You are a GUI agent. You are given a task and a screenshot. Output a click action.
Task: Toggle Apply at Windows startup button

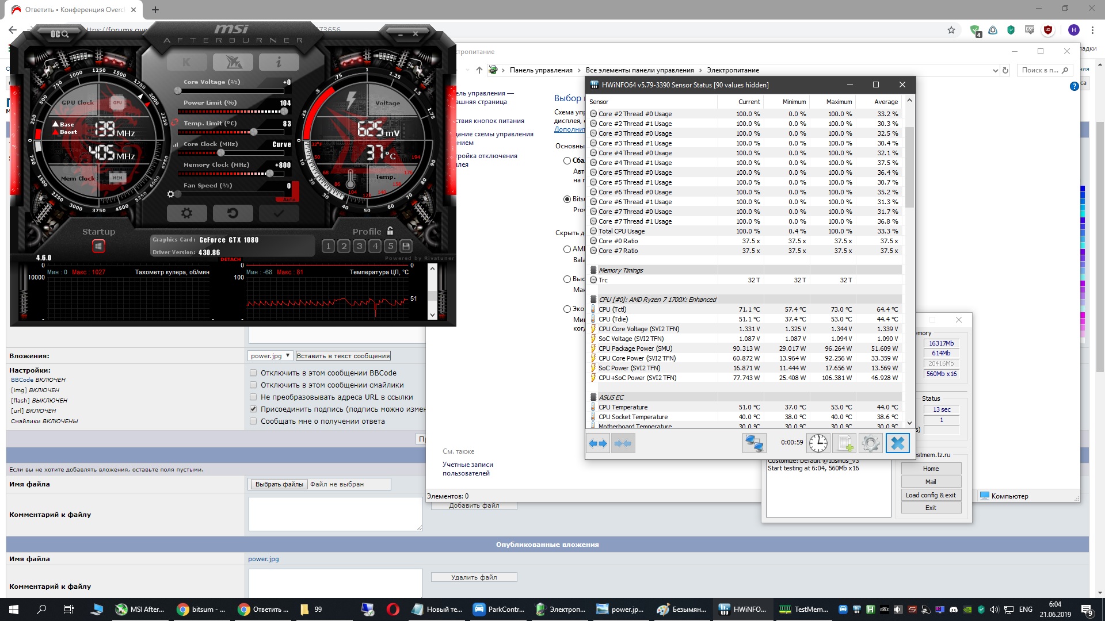(x=98, y=247)
